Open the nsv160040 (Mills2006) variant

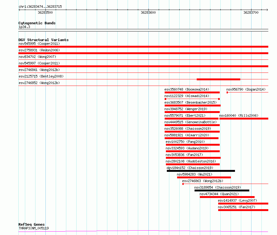pos(239,115)
